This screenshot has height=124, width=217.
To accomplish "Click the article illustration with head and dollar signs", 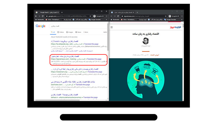I will click(146, 80).
